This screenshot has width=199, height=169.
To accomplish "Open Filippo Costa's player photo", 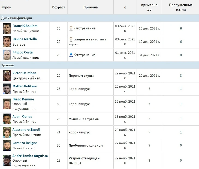I will point(7,55).
